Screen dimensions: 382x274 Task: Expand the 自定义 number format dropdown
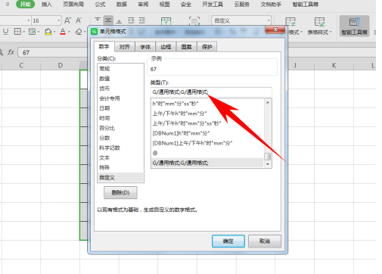pos(269,20)
